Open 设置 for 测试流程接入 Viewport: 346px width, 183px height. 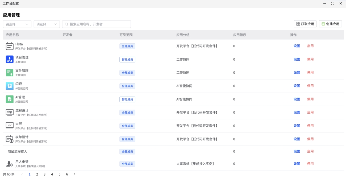(297, 151)
